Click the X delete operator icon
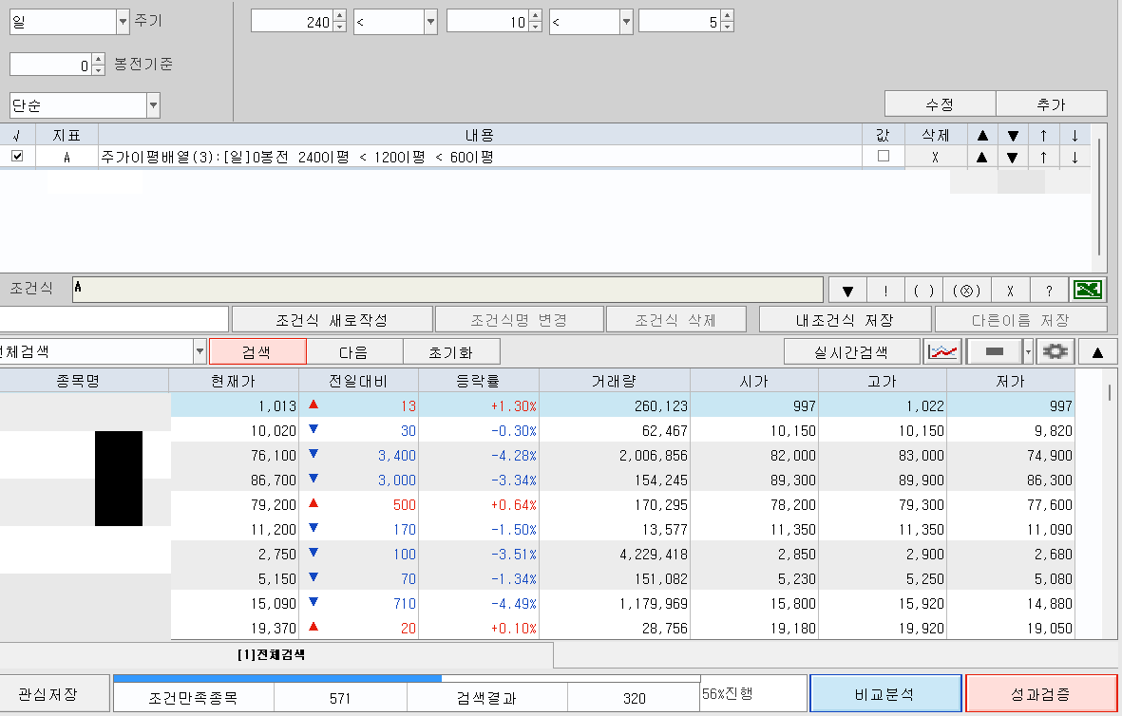The width and height of the screenshot is (1122, 716). tap(1010, 290)
